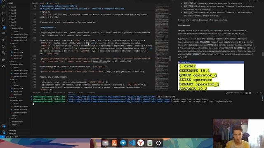Kill the terminal with trash icon
264x148 pixels.
[x=250, y=93]
